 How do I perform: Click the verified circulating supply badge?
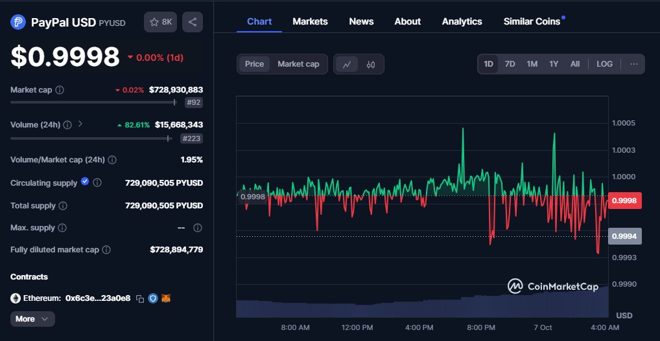coord(85,181)
